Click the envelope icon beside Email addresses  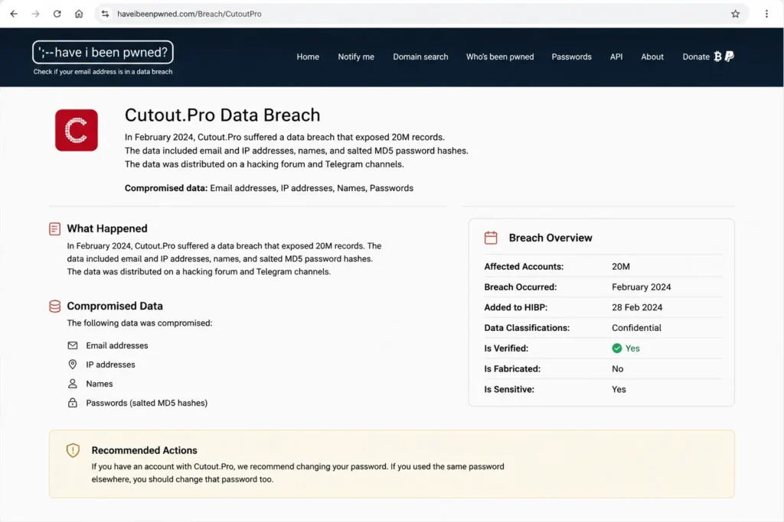(73, 345)
